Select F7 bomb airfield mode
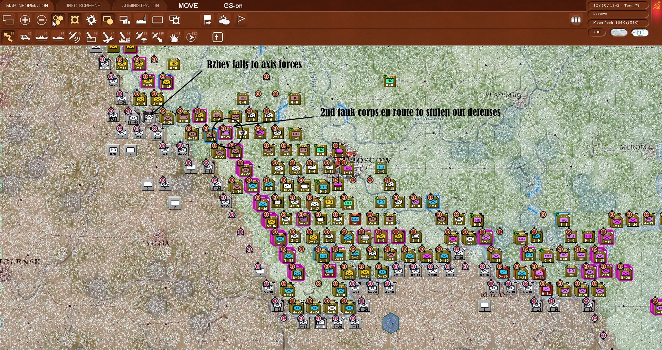The image size is (662, 350). (108, 37)
